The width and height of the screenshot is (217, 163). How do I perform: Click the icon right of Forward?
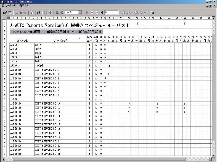[x=152, y=13]
